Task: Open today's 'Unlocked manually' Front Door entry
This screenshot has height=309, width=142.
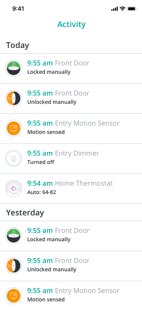Action: (x=71, y=99)
